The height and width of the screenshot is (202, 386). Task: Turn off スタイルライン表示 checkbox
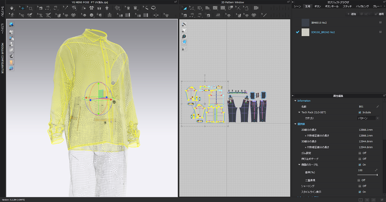(x=360, y=192)
